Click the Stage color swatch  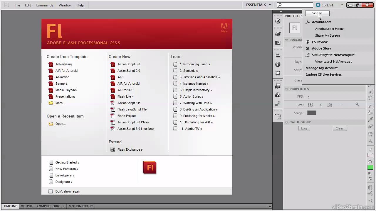(x=312, y=113)
